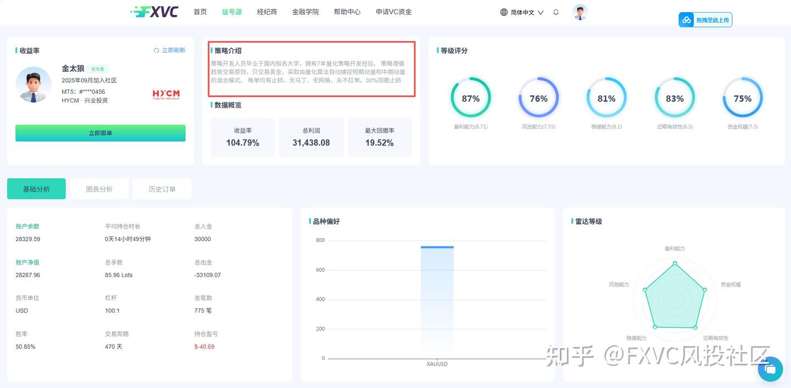
Task: Click the 账户净值 label
Action: (x=27, y=262)
